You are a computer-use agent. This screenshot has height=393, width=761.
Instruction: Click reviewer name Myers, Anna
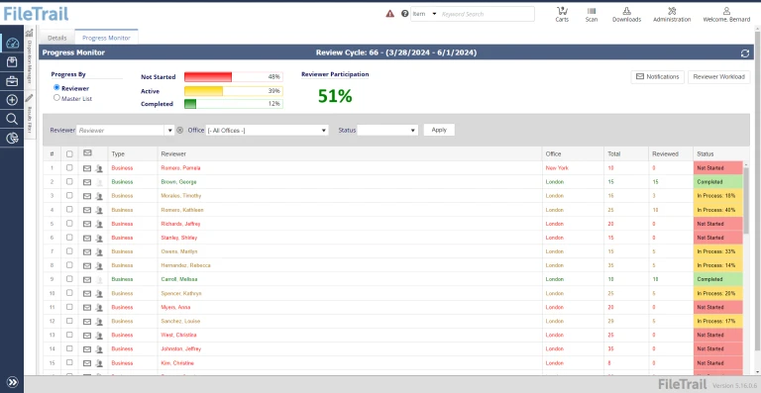click(x=175, y=307)
